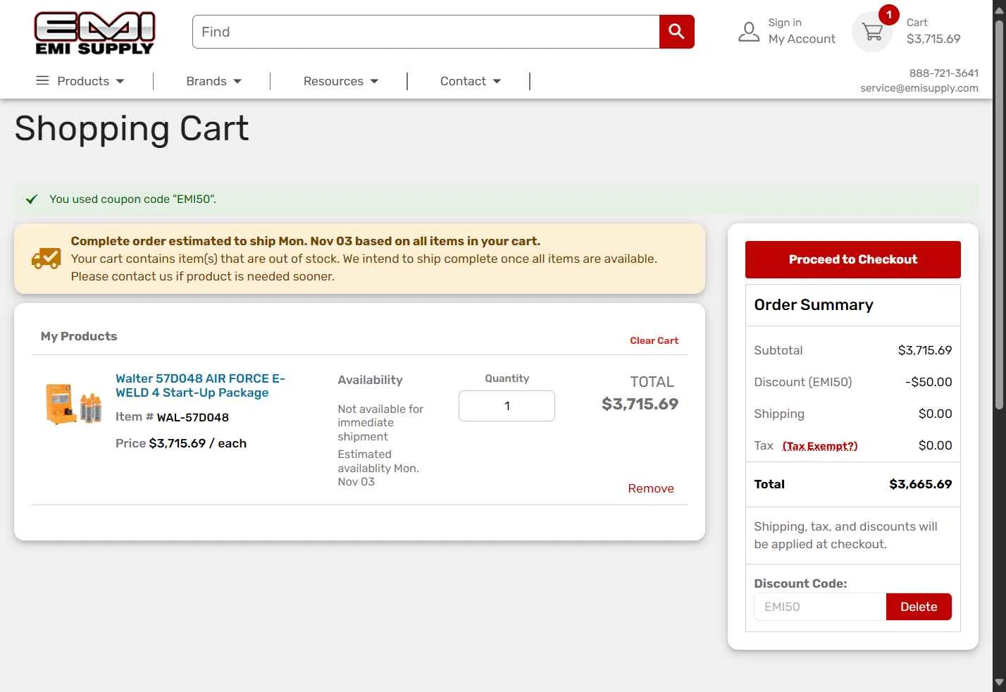Click the service@emisupply.com email link
This screenshot has width=1006, height=692.
[x=919, y=88]
